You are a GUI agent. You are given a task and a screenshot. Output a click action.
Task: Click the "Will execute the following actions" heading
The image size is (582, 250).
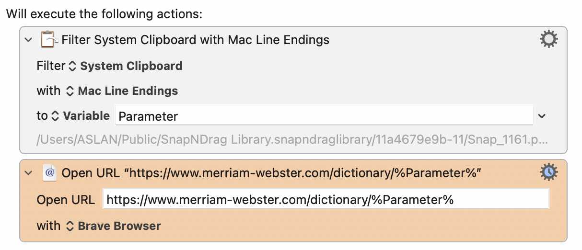(104, 14)
